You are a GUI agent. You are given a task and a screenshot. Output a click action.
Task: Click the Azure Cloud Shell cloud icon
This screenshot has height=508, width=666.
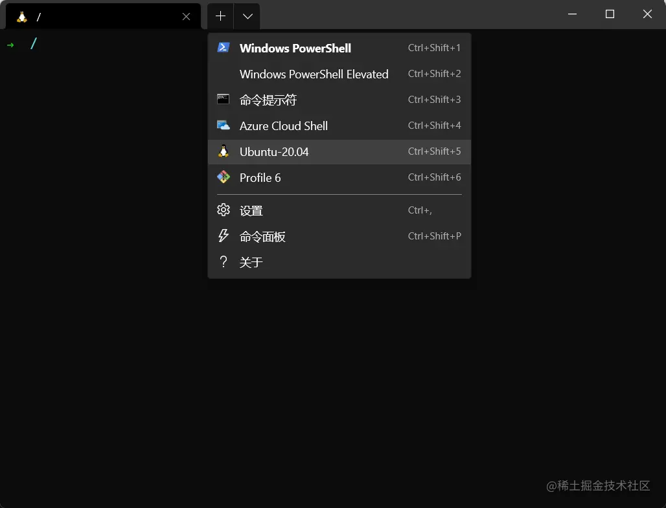(224, 125)
